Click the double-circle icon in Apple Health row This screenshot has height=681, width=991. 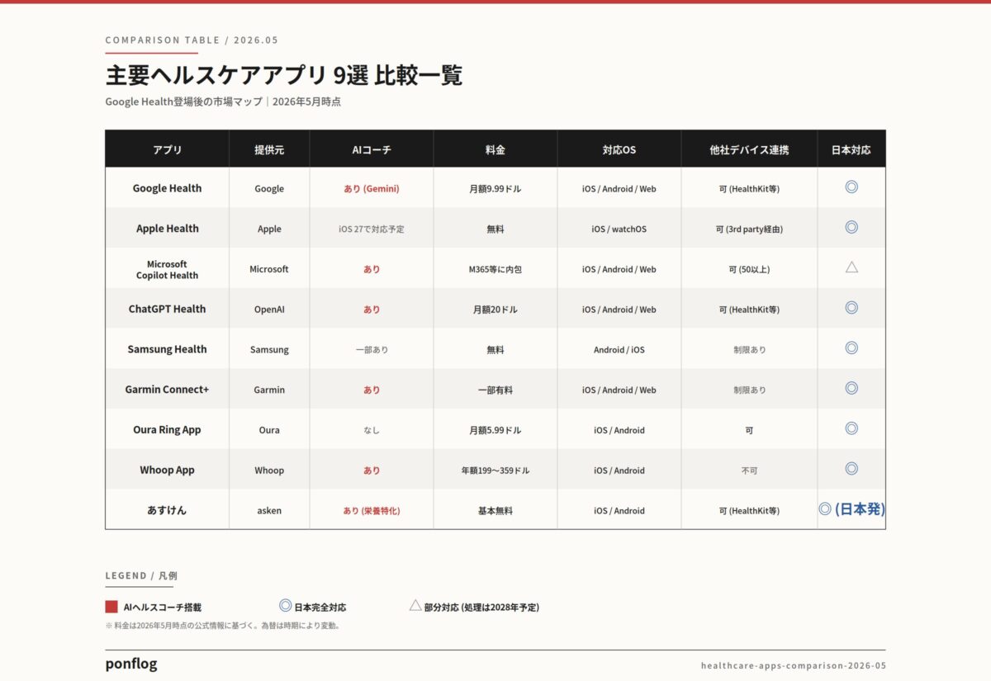(x=851, y=227)
